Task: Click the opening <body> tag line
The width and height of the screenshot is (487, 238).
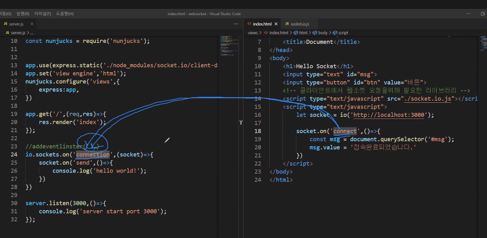Action: click(279, 58)
